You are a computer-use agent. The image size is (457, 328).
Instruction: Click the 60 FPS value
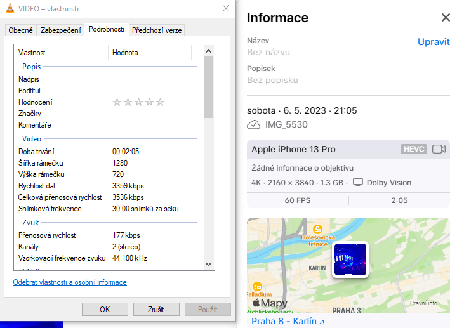(x=298, y=200)
